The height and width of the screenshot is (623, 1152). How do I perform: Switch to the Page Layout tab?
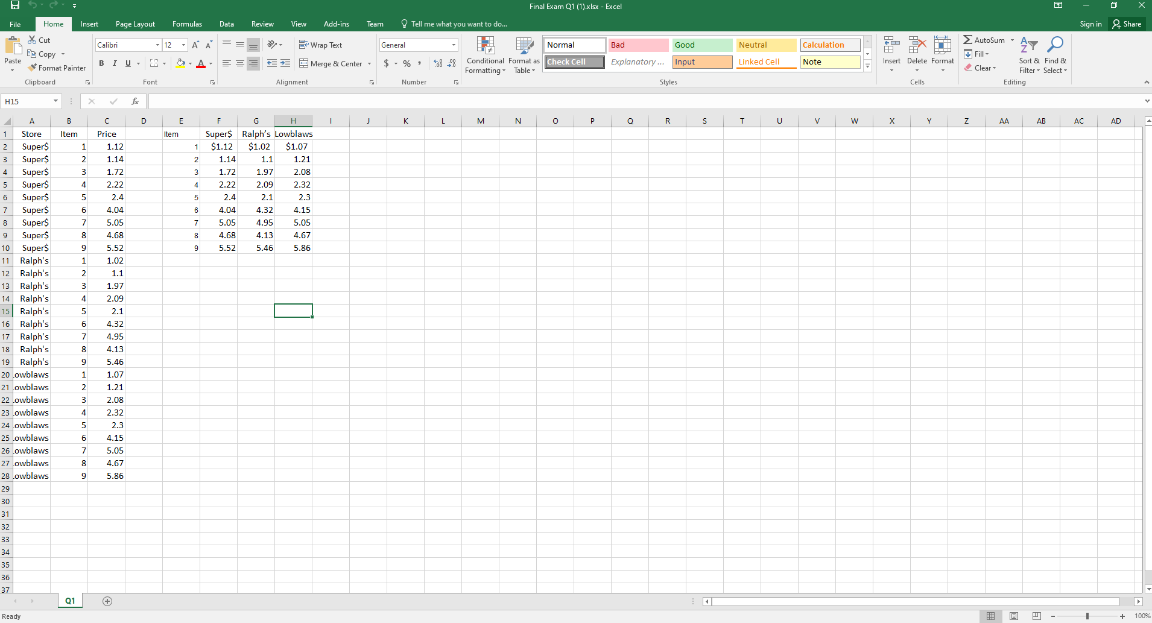pyautogui.click(x=135, y=24)
